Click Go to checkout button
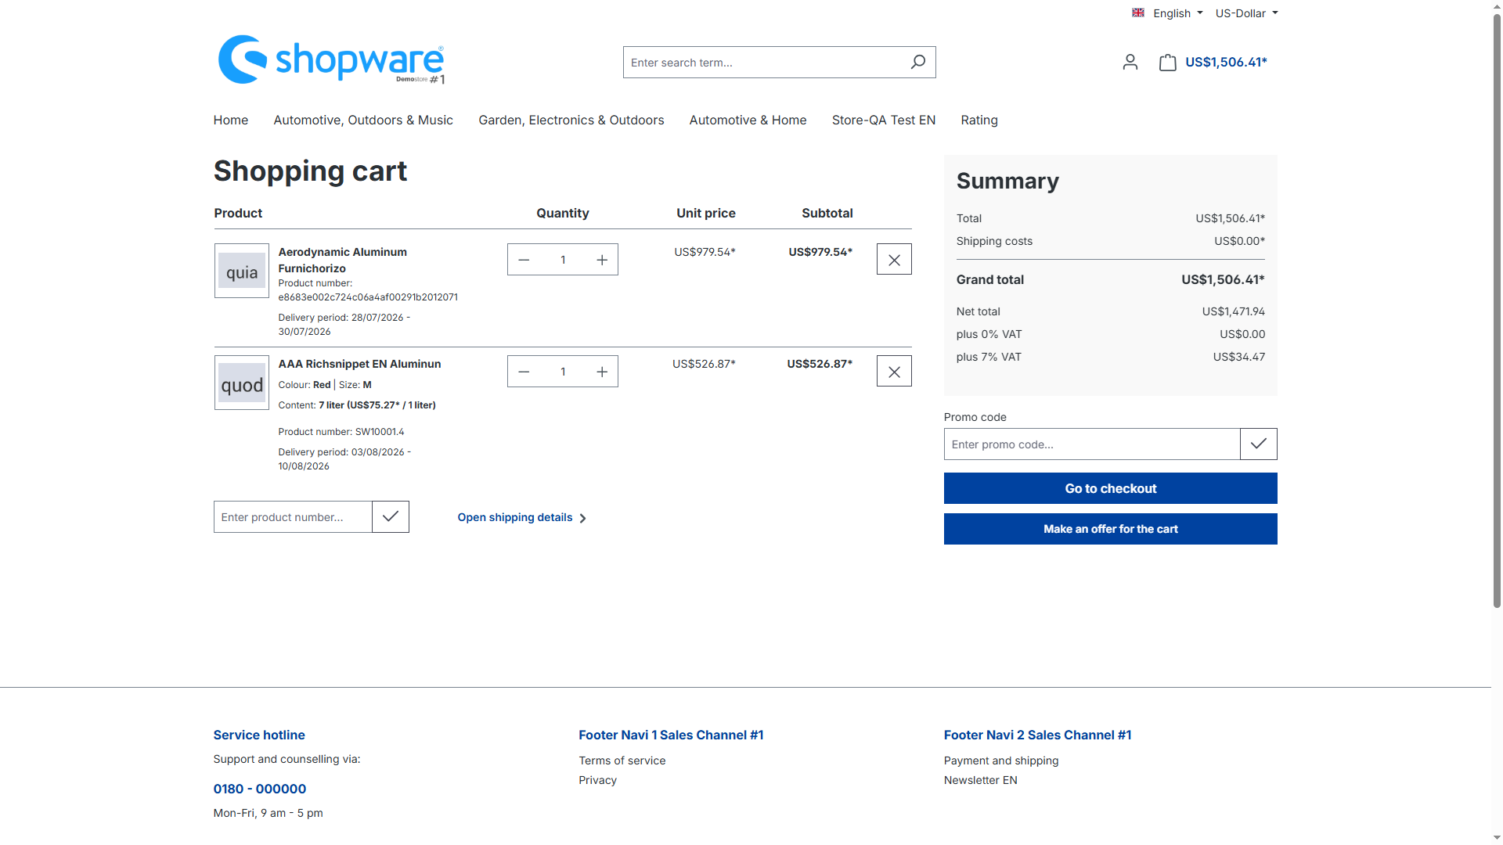Screen dimensions: 1503x845 pyautogui.click(x=1110, y=488)
